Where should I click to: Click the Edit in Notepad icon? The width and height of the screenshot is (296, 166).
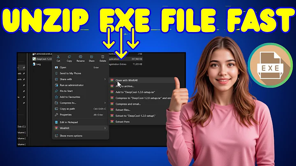pos(56,122)
